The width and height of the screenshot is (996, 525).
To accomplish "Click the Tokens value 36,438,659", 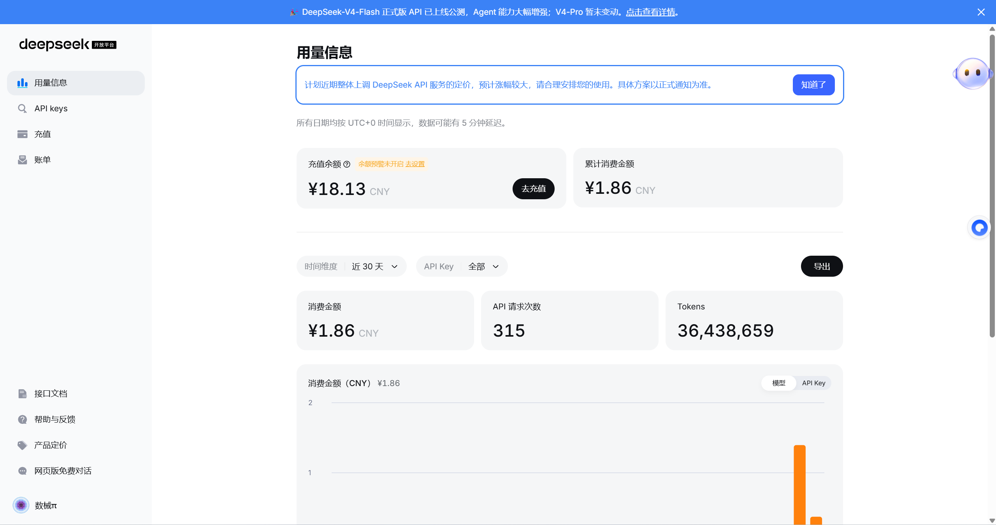I will tap(725, 331).
